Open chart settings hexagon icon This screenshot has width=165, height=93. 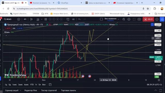click(129, 19)
